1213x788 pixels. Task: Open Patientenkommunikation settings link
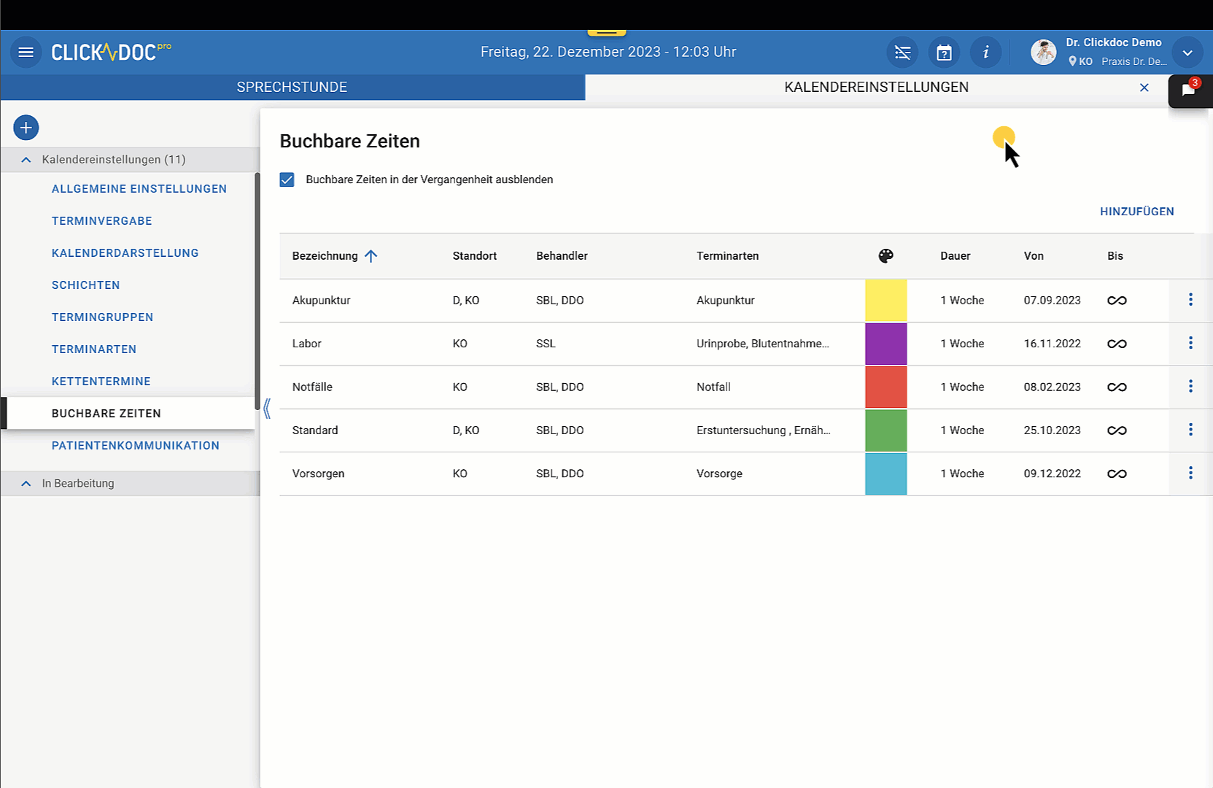(136, 446)
